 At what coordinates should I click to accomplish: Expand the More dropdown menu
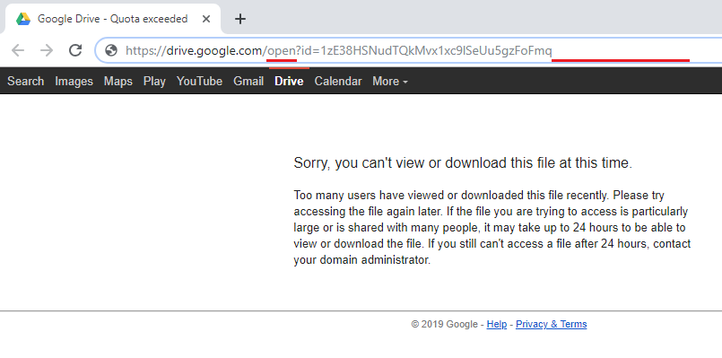(x=390, y=81)
